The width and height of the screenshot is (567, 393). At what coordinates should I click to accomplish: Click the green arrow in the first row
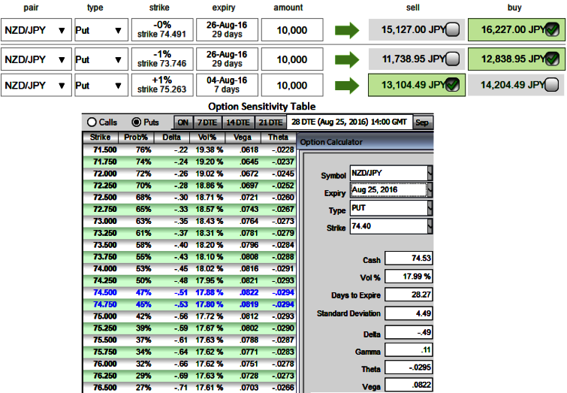click(347, 30)
